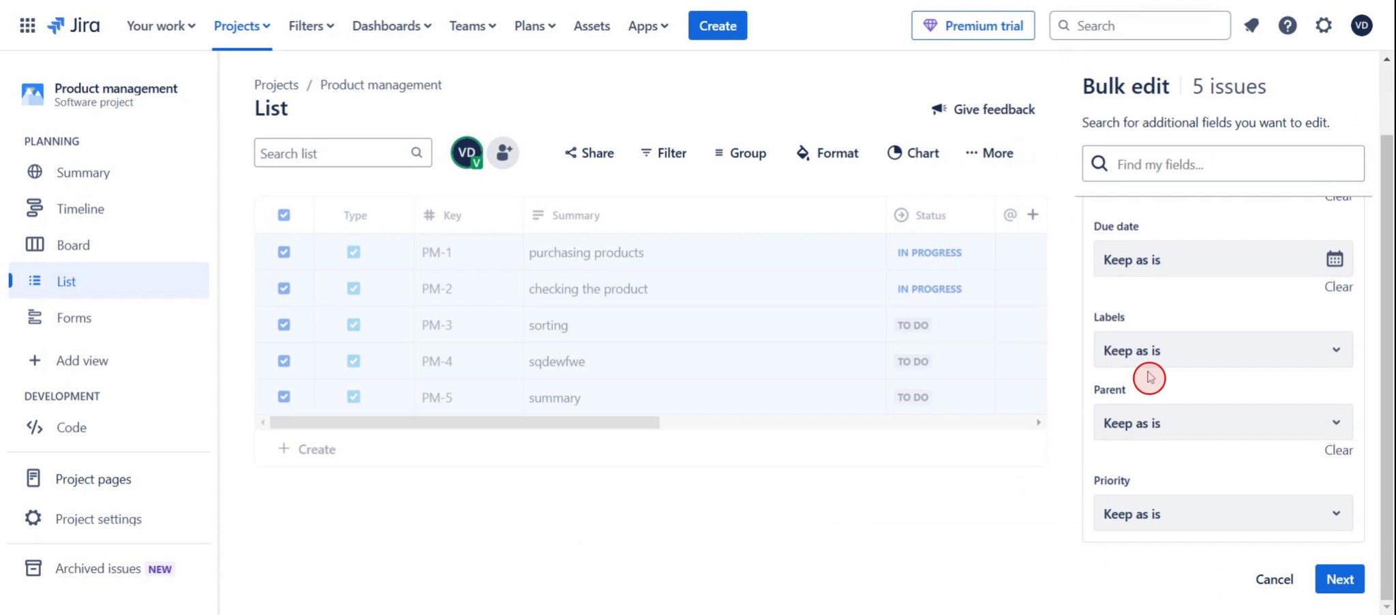Open the Format options
The image size is (1396, 615).
tap(827, 153)
